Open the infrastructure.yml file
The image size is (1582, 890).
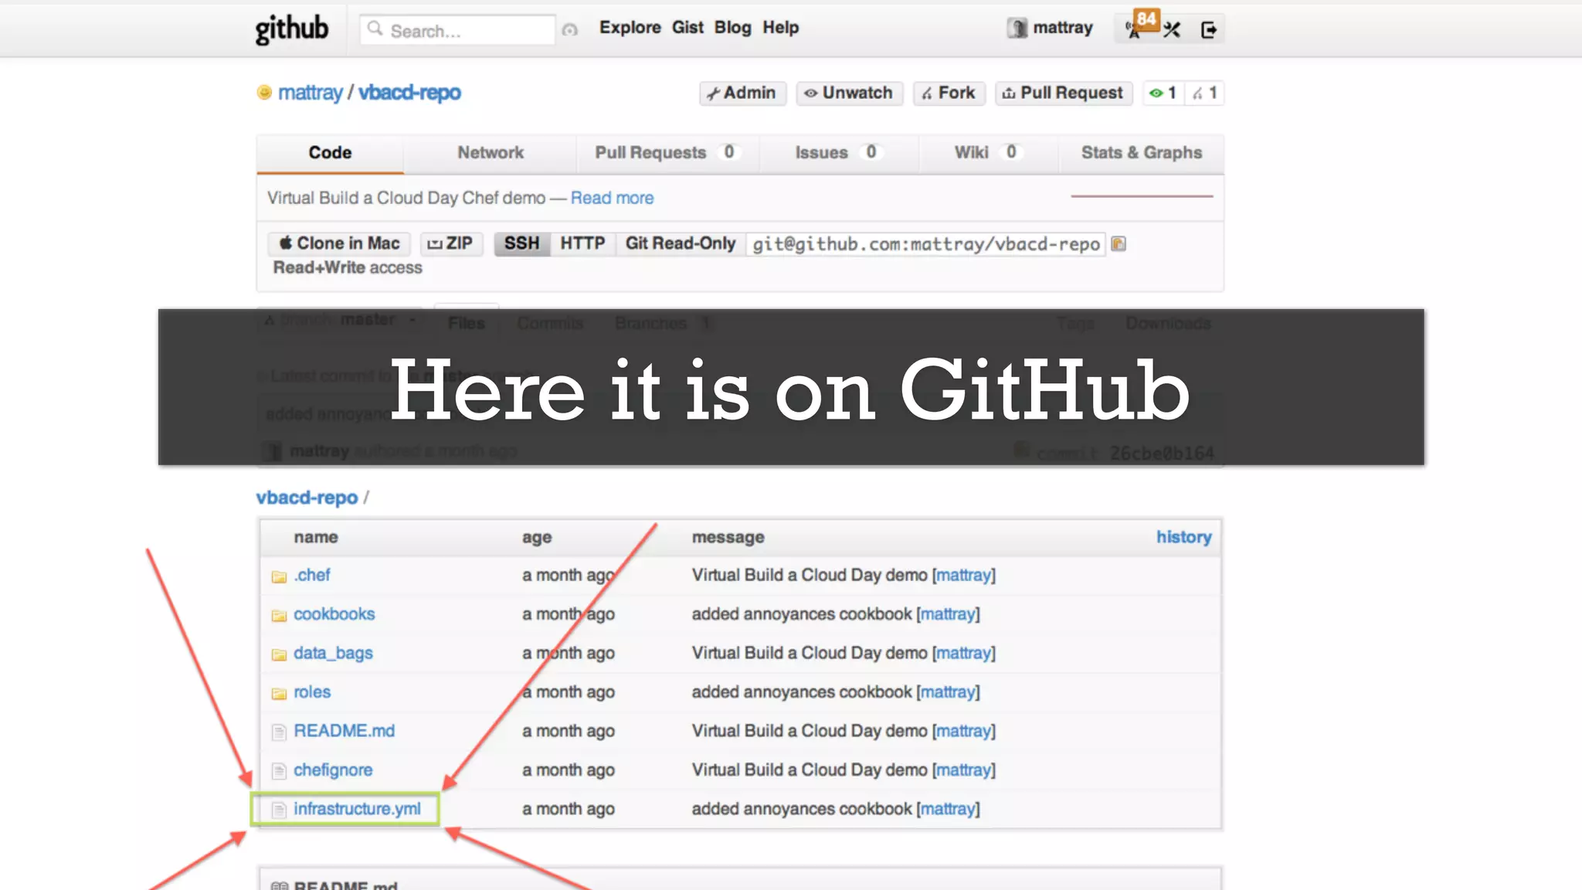click(357, 809)
